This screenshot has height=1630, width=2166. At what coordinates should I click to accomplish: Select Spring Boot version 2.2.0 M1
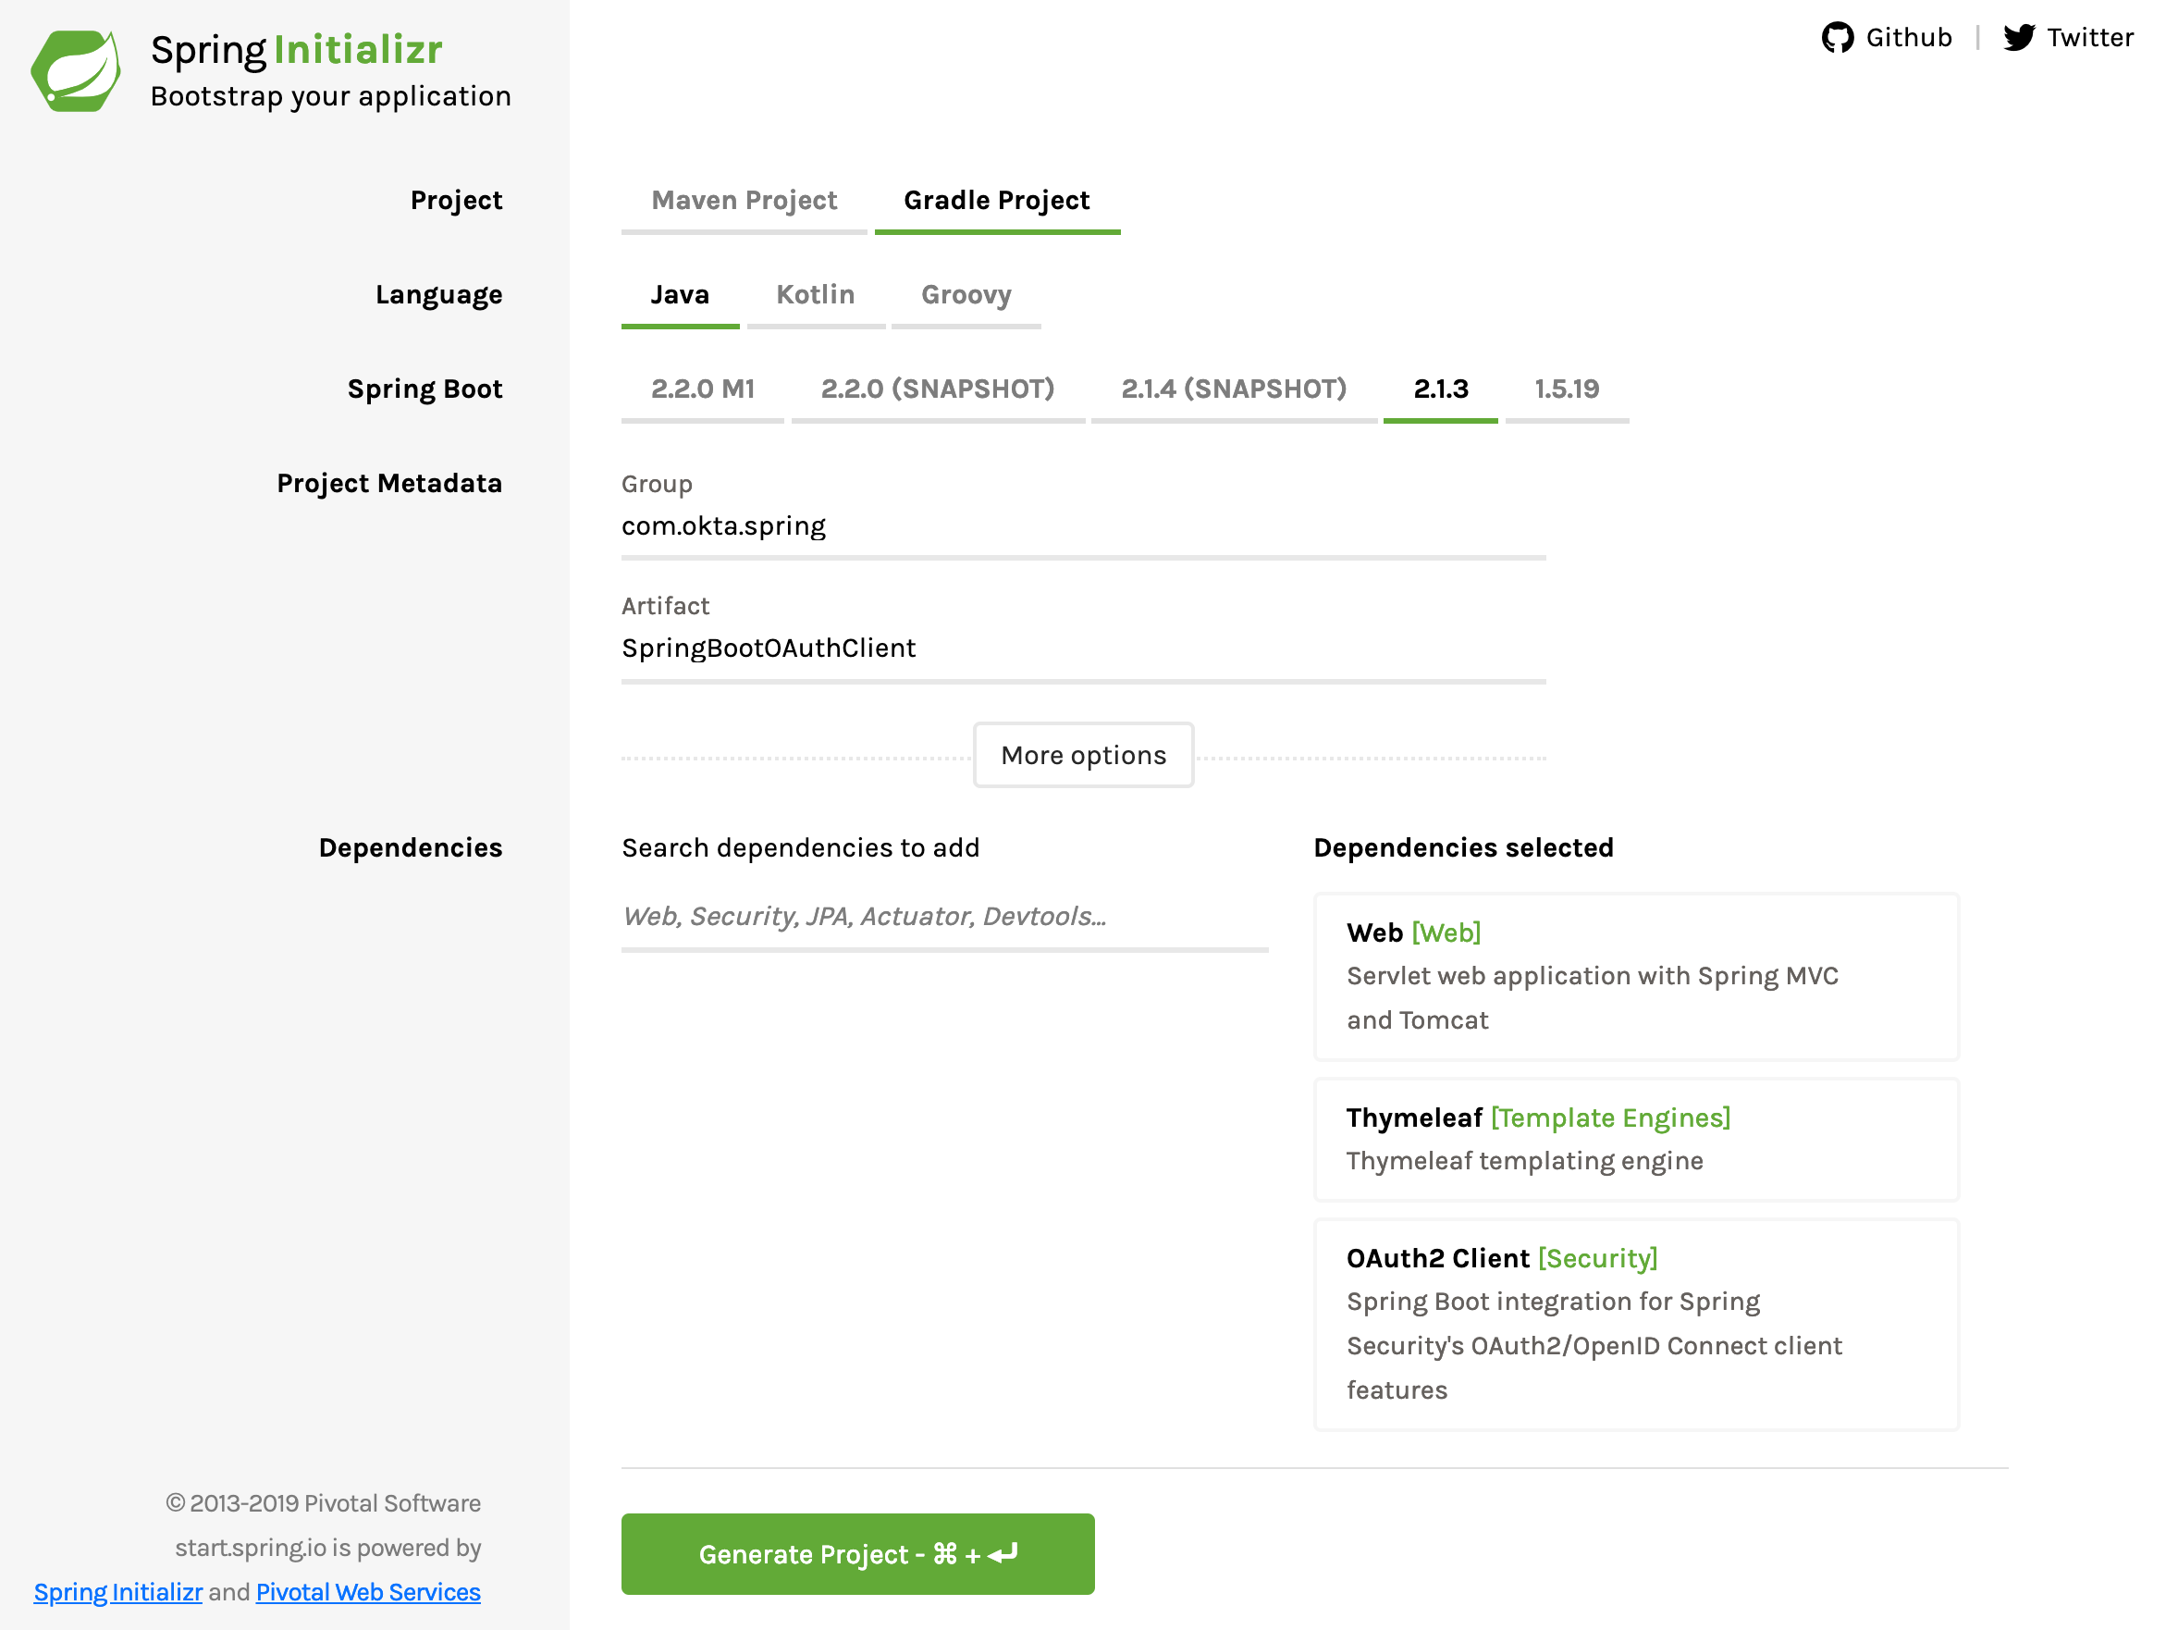pos(701,387)
